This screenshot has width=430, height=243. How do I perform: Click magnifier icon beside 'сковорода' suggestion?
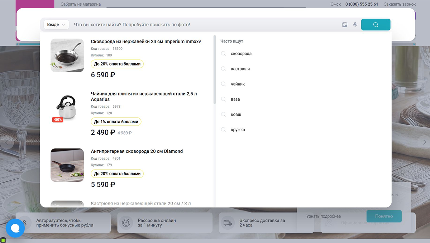click(x=223, y=53)
